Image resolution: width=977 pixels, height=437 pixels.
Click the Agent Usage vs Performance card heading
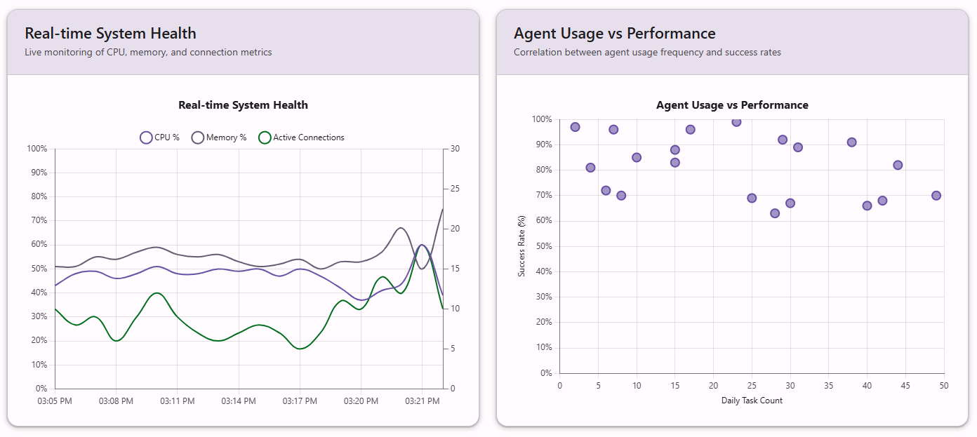[614, 34]
